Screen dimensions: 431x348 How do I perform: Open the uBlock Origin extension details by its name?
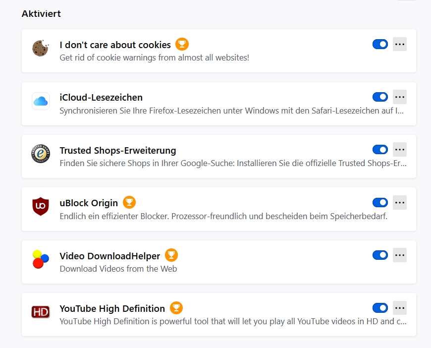(89, 203)
